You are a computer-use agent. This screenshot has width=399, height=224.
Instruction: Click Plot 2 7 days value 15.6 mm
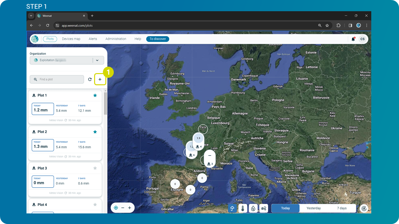pyautogui.click(x=84, y=147)
